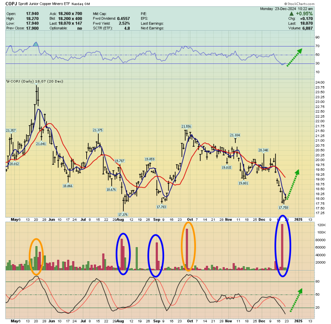Click the tallest red December volume bar
The image size is (331, 324).
282,247
